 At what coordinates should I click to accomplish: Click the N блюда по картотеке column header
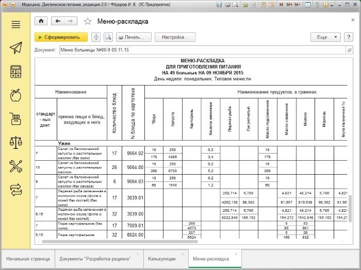pos(133,113)
